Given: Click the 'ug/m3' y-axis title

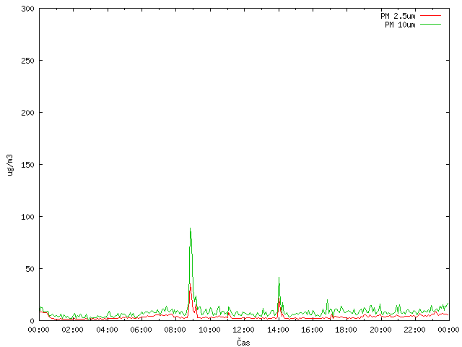Looking at the screenshot, I should tap(10, 165).
